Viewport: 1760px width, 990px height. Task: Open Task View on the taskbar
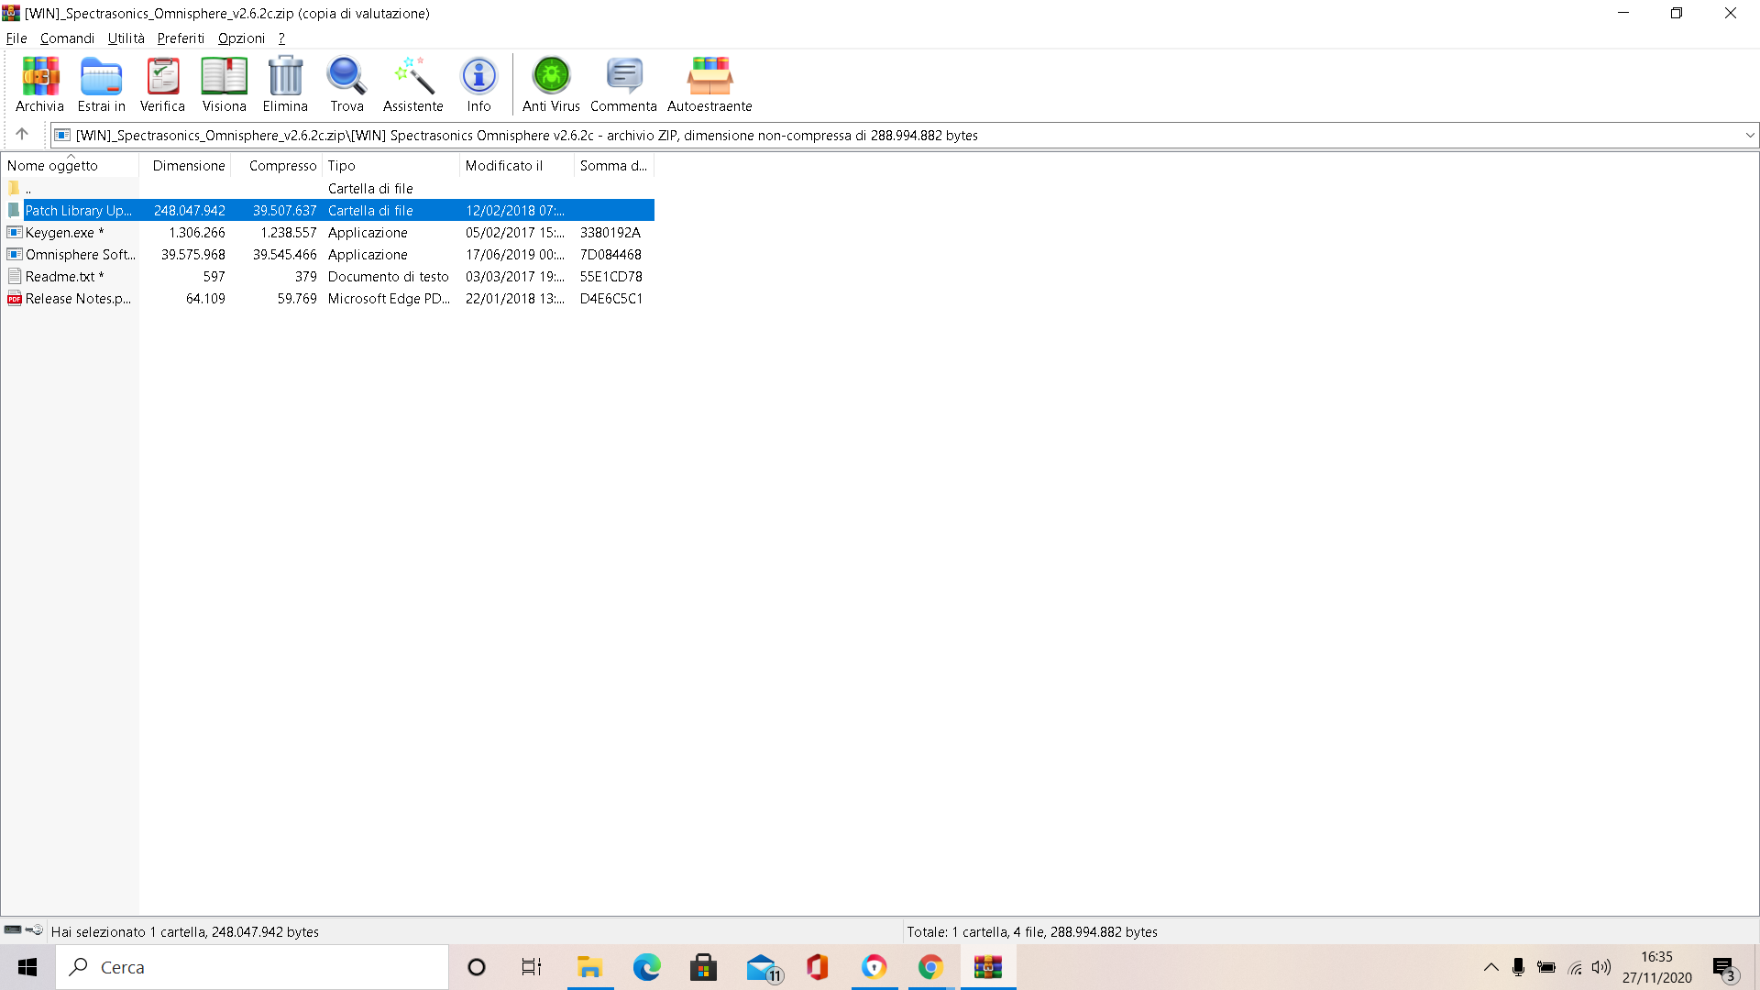(x=532, y=967)
